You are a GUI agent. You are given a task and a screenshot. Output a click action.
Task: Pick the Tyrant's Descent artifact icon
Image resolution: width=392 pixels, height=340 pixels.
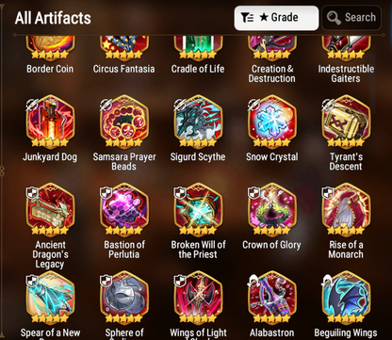coord(346,121)
